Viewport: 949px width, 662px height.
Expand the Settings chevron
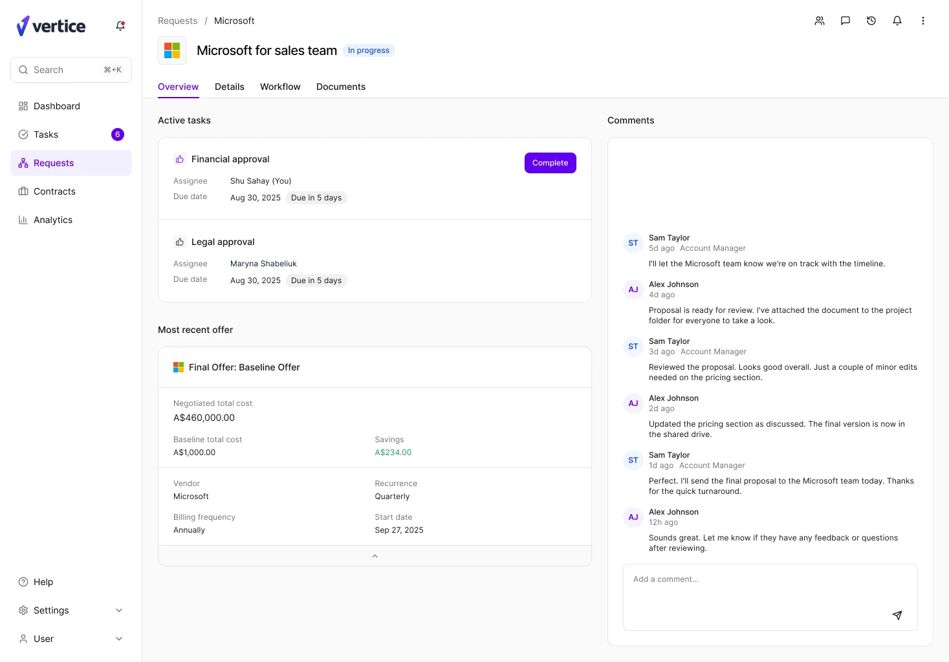point(119,610)
